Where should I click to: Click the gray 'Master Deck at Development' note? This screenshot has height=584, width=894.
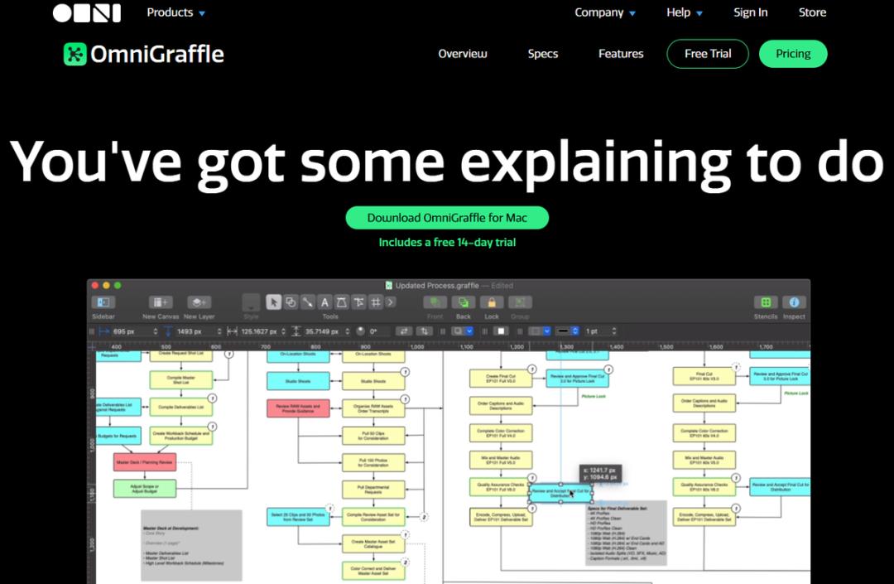(191, 545)
